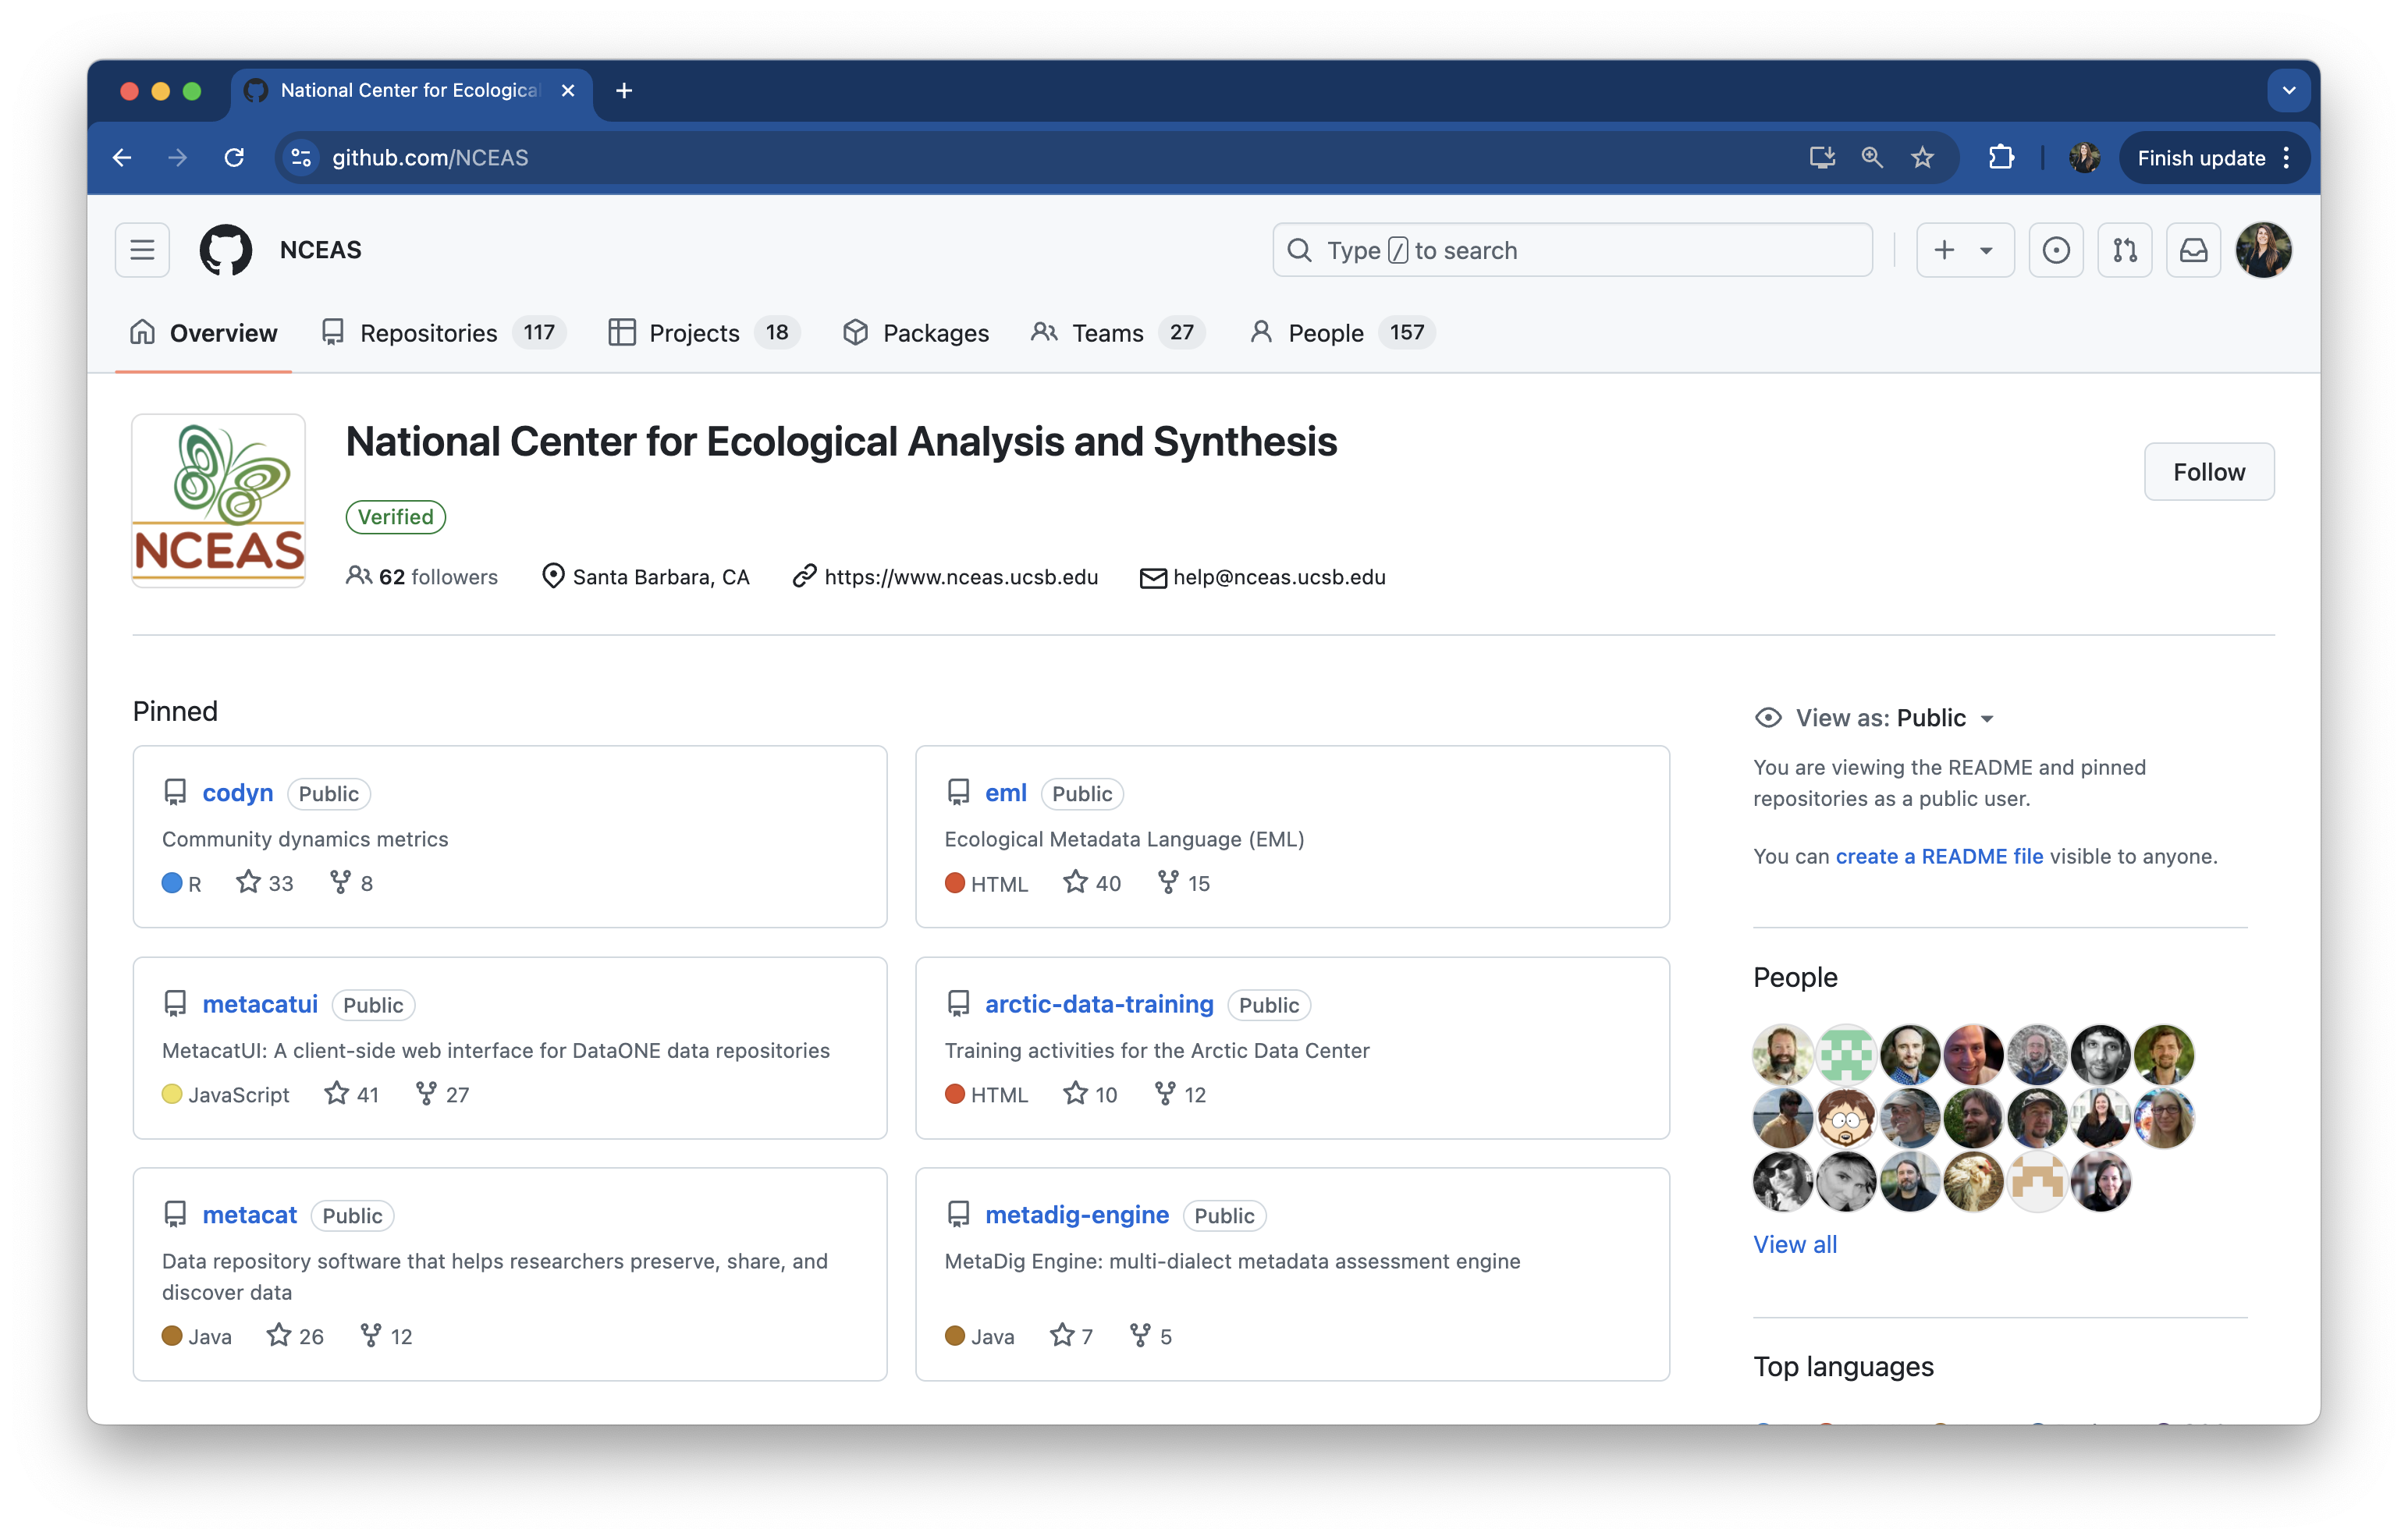Open the Teams tab
Screen dimensions: 2408x1540
[1107, 333]
